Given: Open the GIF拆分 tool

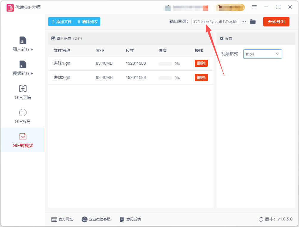Looking at the screenshot, I should tap(23, 116).
